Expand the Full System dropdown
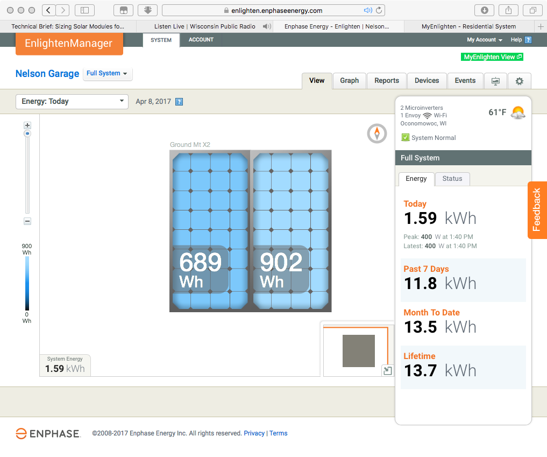This screenshot has width=547, height=457. coord(108,74)
